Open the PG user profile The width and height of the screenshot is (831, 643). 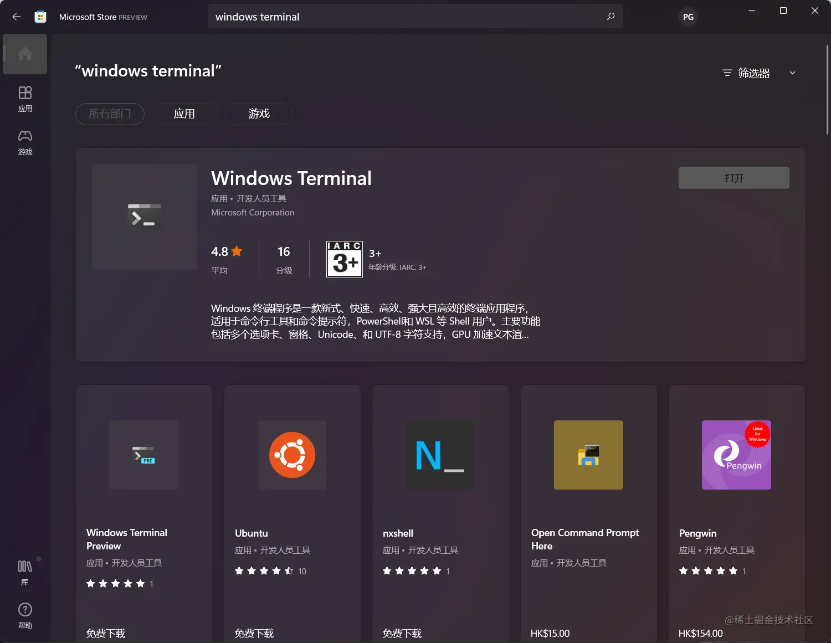(688, 17)
